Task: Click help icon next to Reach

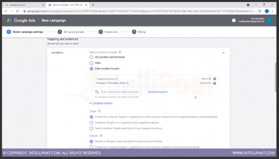Action: (210, 79)
